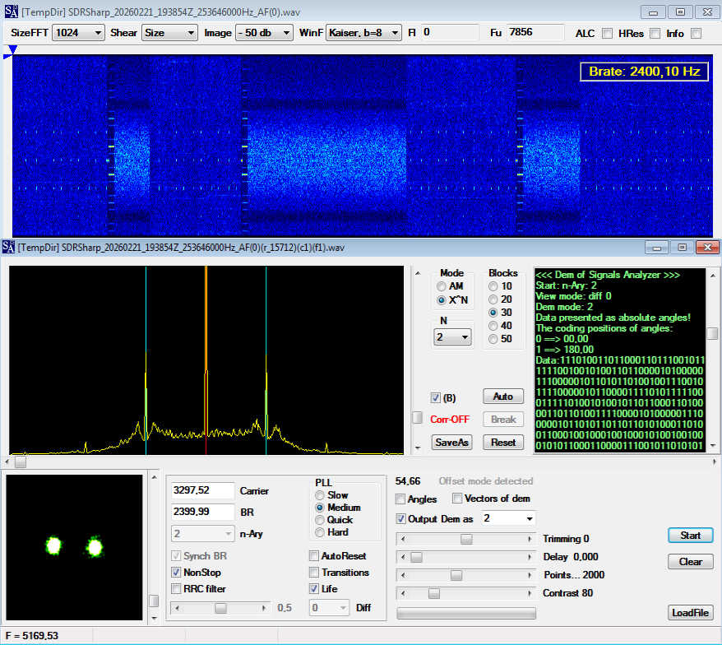The width and height of the screenshot is (722, 645).
Task: Select PLL Medium radio button
Action: pyautogui.click(x=320, y=508)
